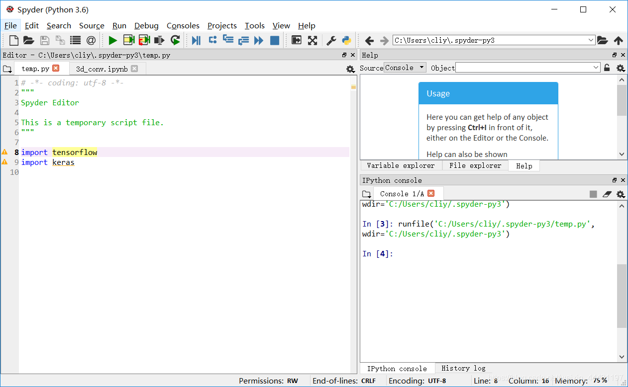
Task: Save all files with the toolbar icon
Action: [60, 40]
